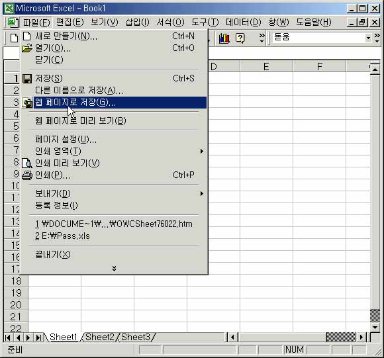
Task: Open the Office Assistant help question icon
Action: (x=240, y=38)
